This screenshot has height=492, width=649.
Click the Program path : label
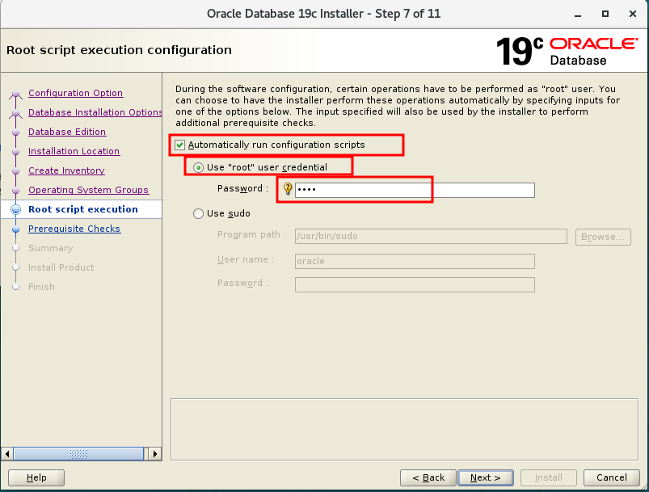[251, 234]
